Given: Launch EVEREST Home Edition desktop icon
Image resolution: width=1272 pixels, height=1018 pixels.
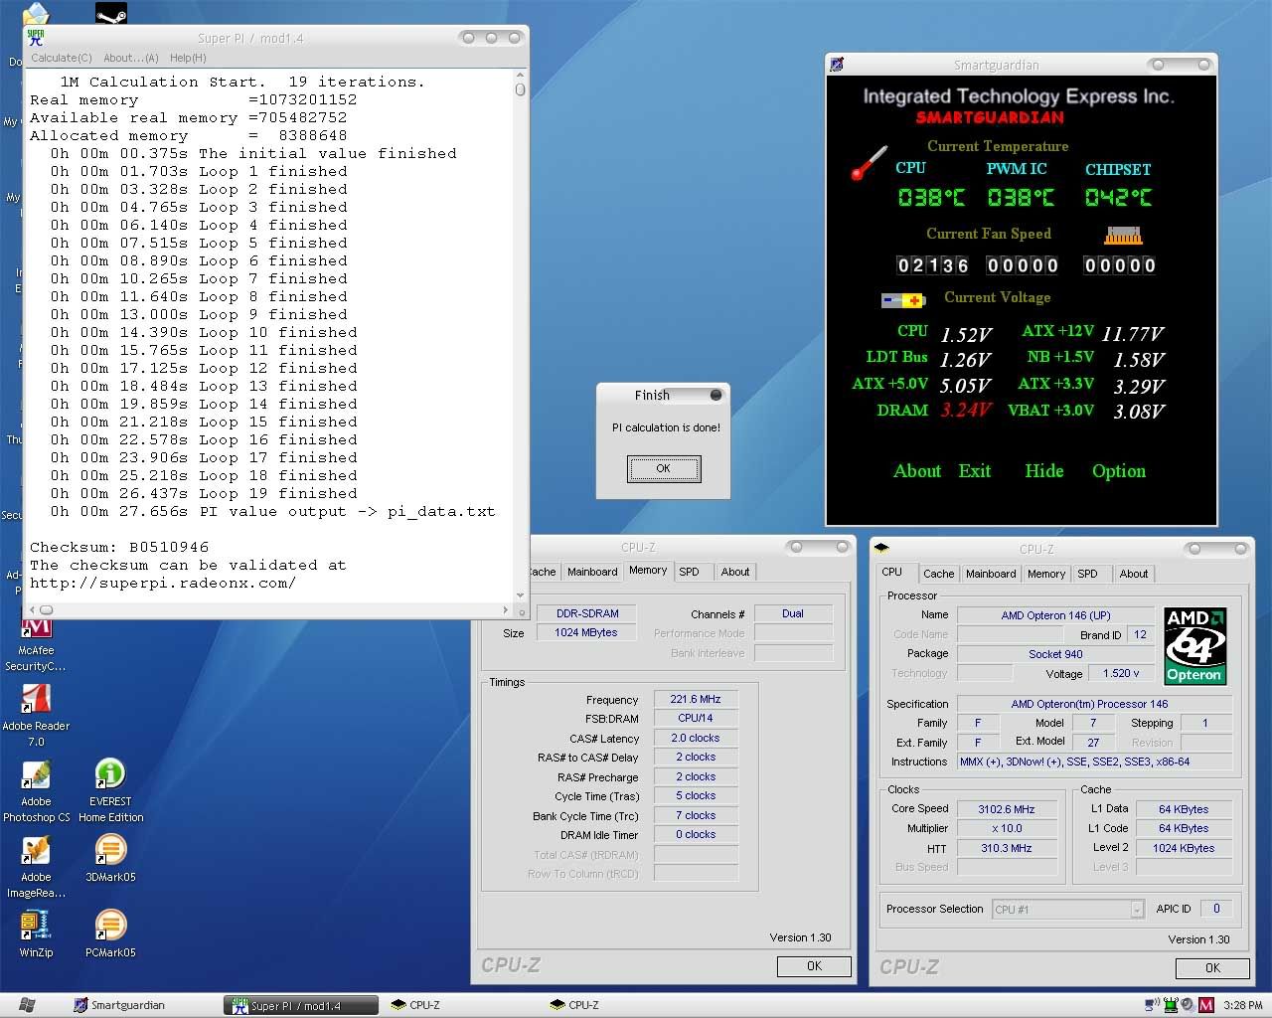Looking at the screenshot, I should click(110, 790).
